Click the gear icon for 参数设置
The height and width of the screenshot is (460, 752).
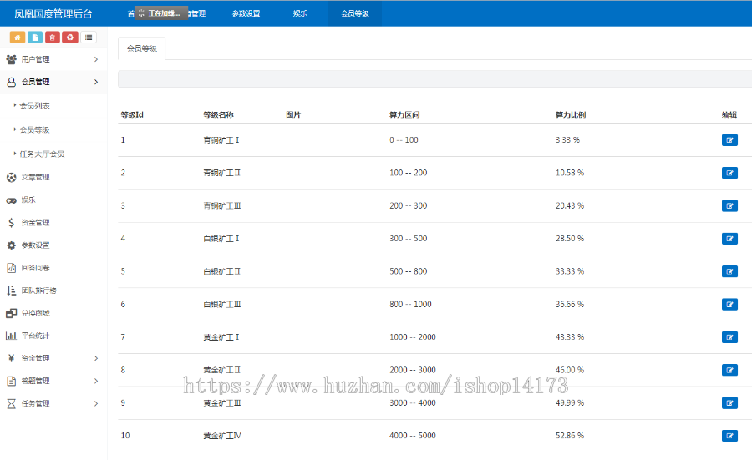pyautogui.click(x=11, y=245)
